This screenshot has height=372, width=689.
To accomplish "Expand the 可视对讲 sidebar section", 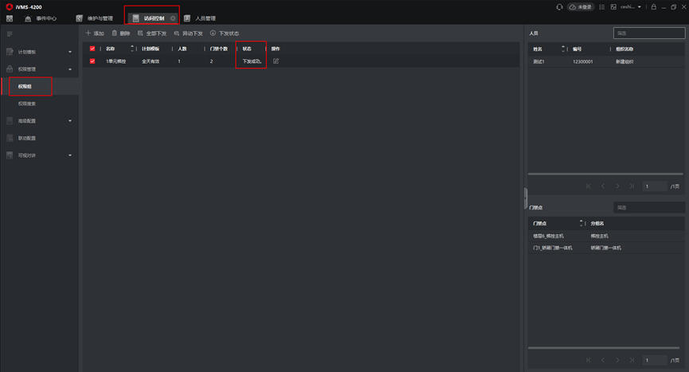I will (70, 155).
